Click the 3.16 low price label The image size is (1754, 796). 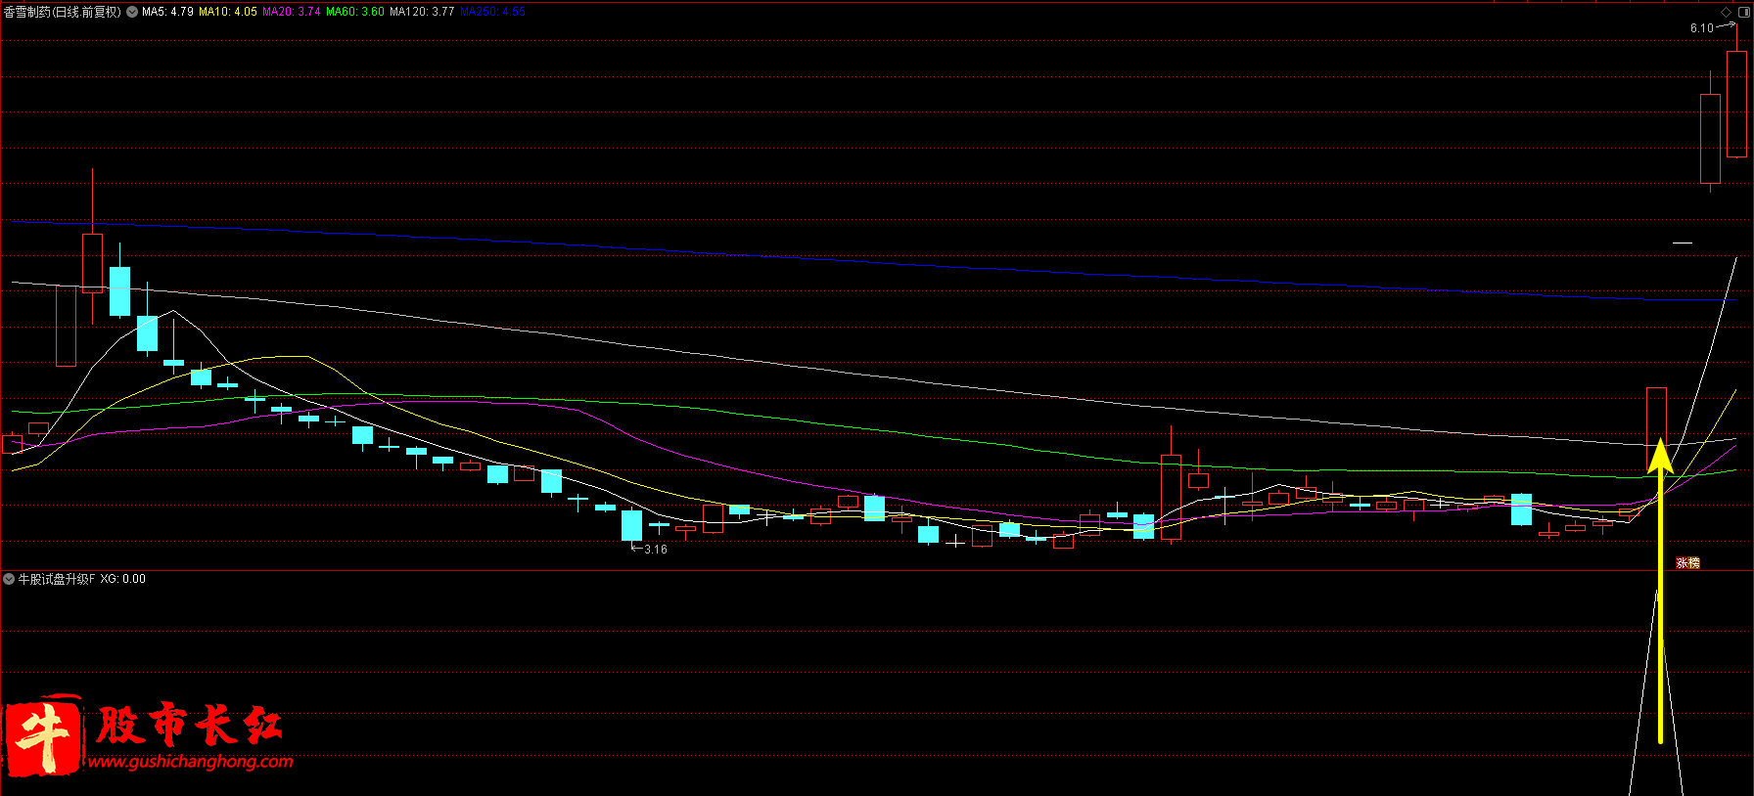click(656, 550)
